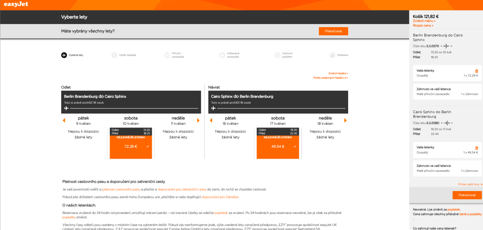Click the Odbavené zavazadlo suitcase icon

(222, 55)
